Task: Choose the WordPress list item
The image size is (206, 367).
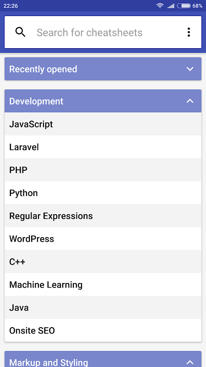Action: coord(103,239)
